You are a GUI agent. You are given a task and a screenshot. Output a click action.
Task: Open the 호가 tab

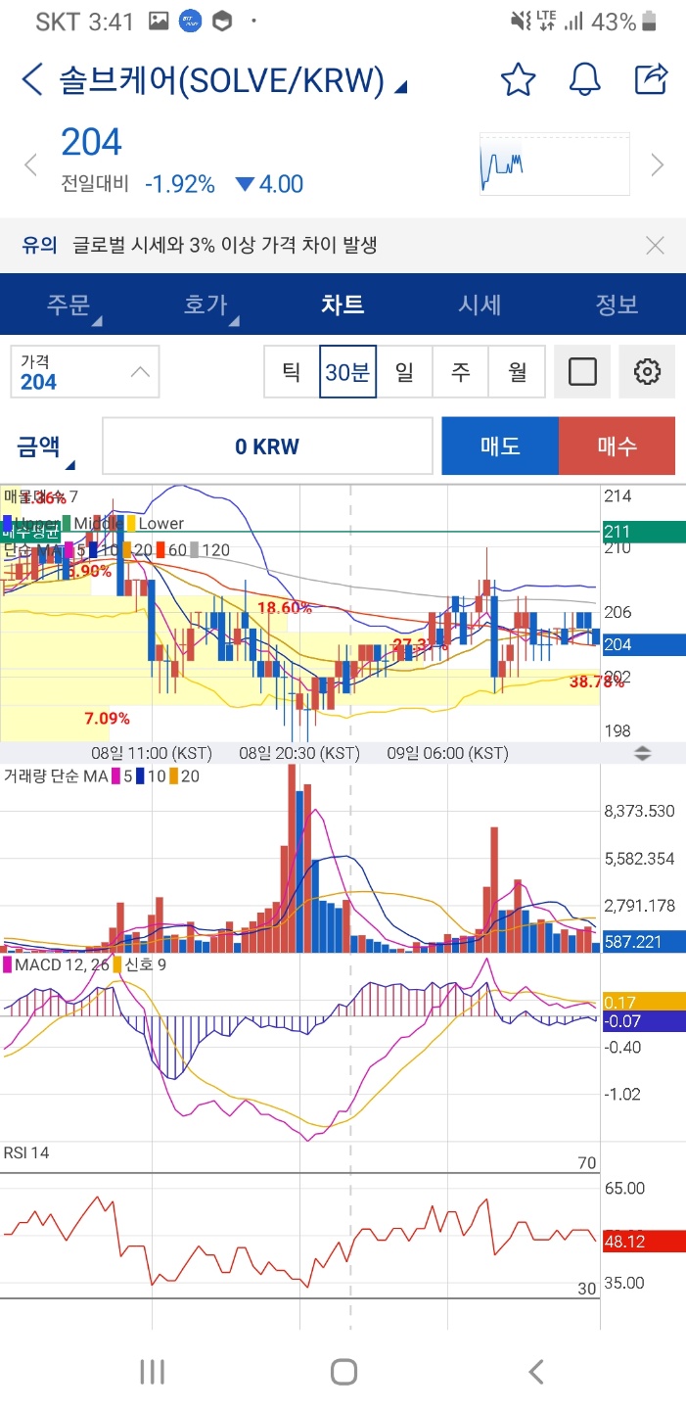(206, 305)
